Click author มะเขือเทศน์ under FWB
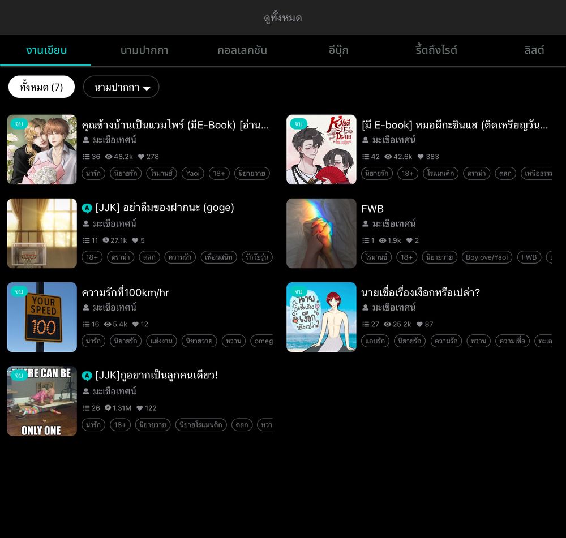This screenshot has height=538, width=566. [394, 223]
